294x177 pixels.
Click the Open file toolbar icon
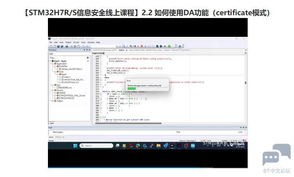[x=55, y=46]
